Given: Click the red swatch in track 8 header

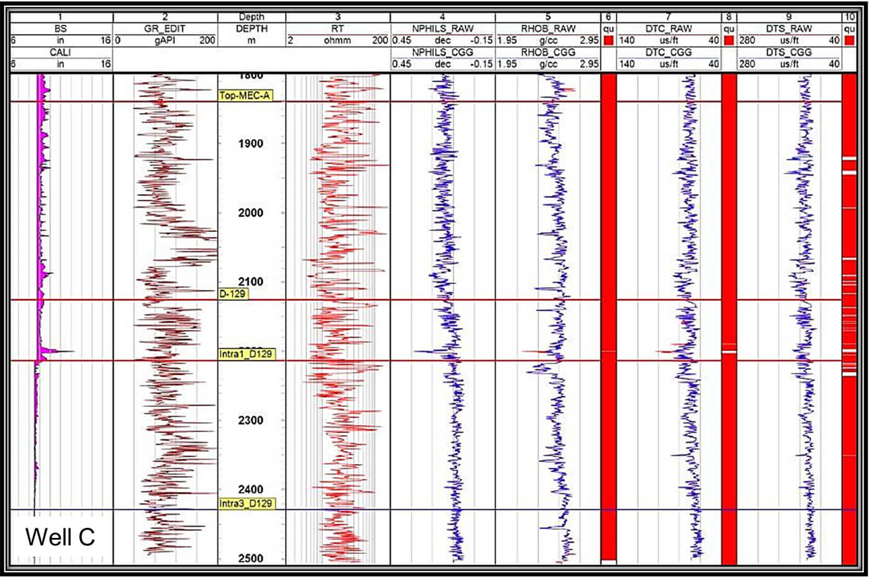Looking at the screenshot, I should pyautogui.click(x=729, y=40).
